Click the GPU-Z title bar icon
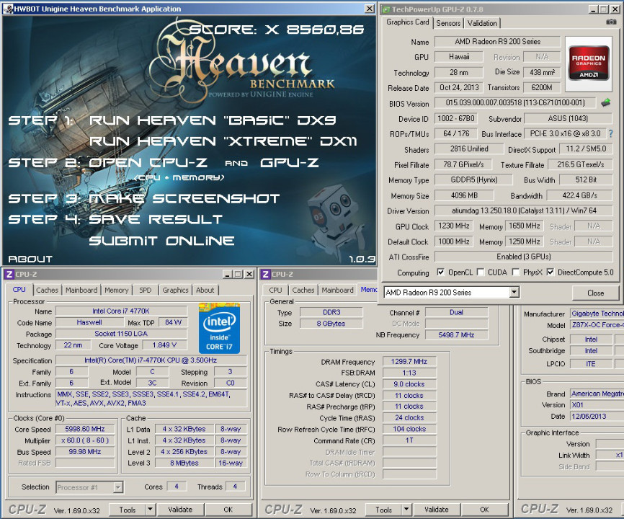This screenshot has height=519, width=624. click(x=385, y=9)
